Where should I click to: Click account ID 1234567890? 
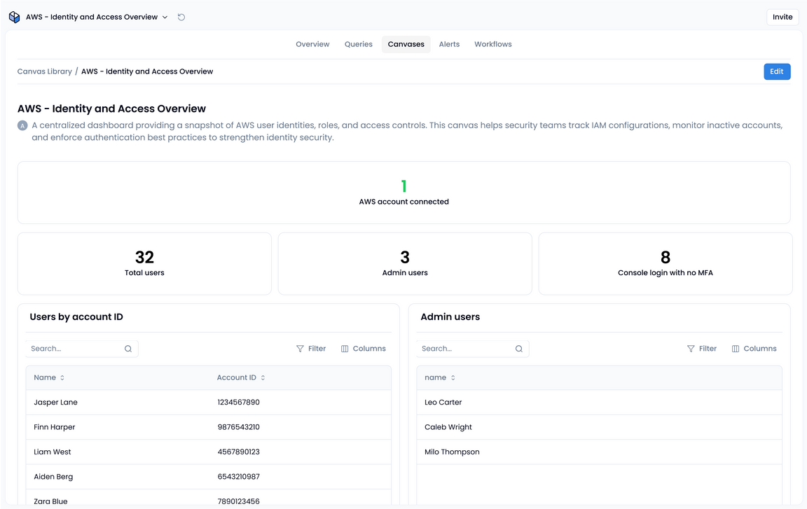point(238,403)
